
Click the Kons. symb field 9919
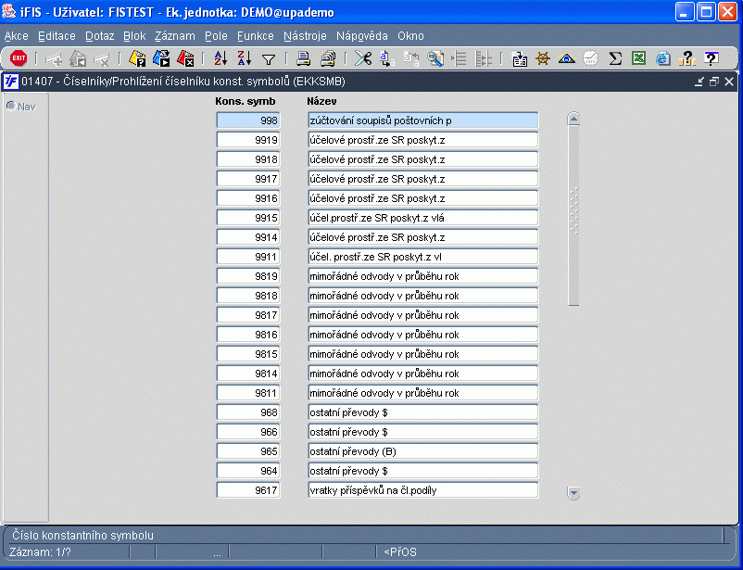(248, 140)
